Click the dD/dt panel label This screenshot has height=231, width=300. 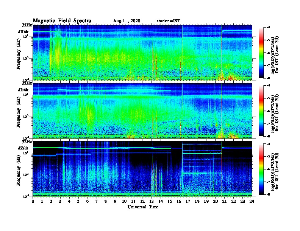(x=23, y=90)
